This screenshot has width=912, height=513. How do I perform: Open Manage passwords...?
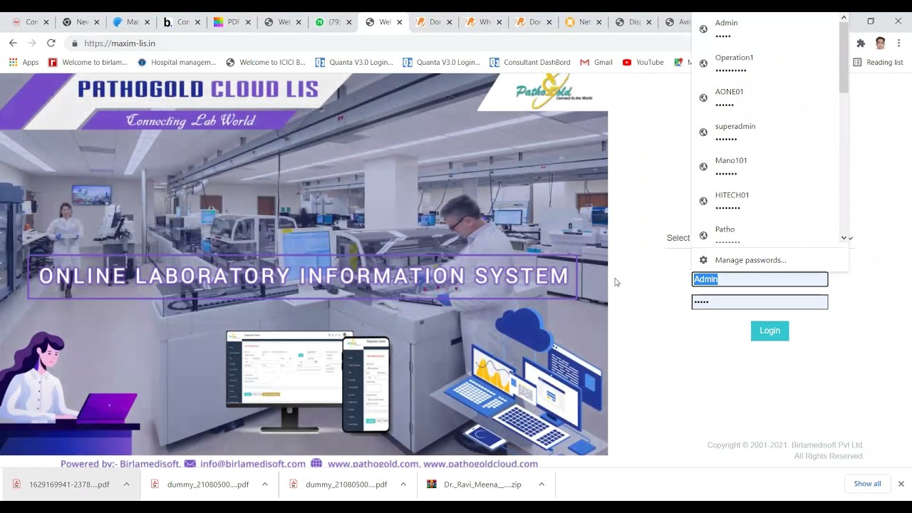769,260
